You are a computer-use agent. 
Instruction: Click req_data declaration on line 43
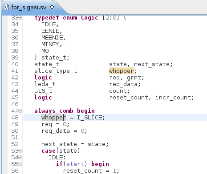click(x=123, y=84)
